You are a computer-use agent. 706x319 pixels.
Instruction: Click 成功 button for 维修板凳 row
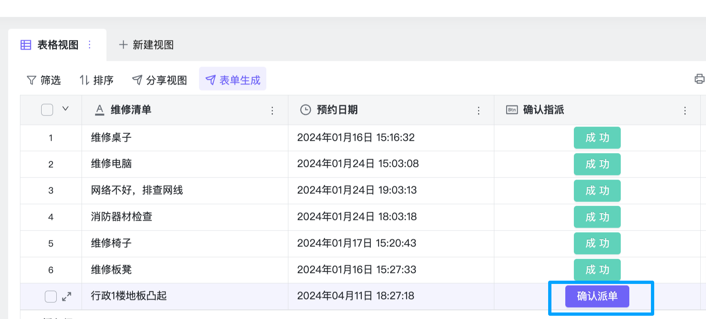tap(597, 270)
